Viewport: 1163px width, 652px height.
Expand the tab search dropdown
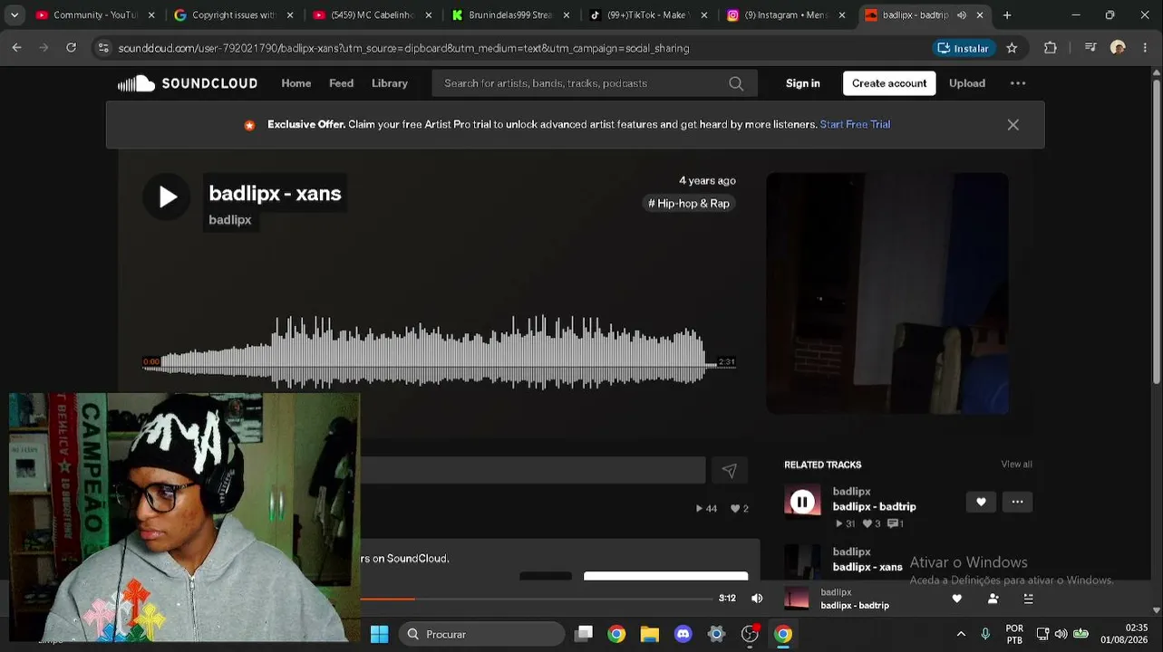(x=14, y=15)
